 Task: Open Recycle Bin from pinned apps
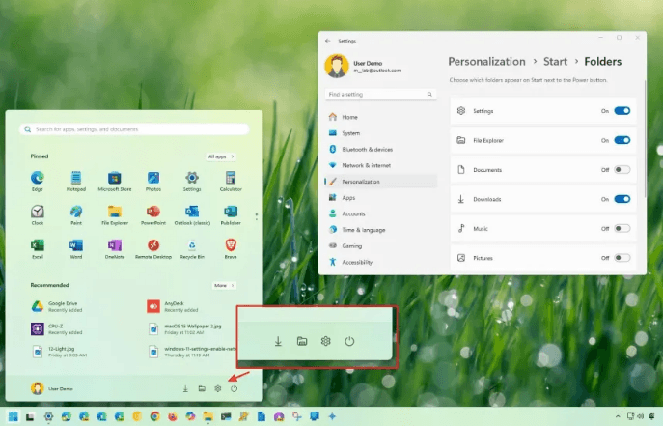click(x=192, y=249)
